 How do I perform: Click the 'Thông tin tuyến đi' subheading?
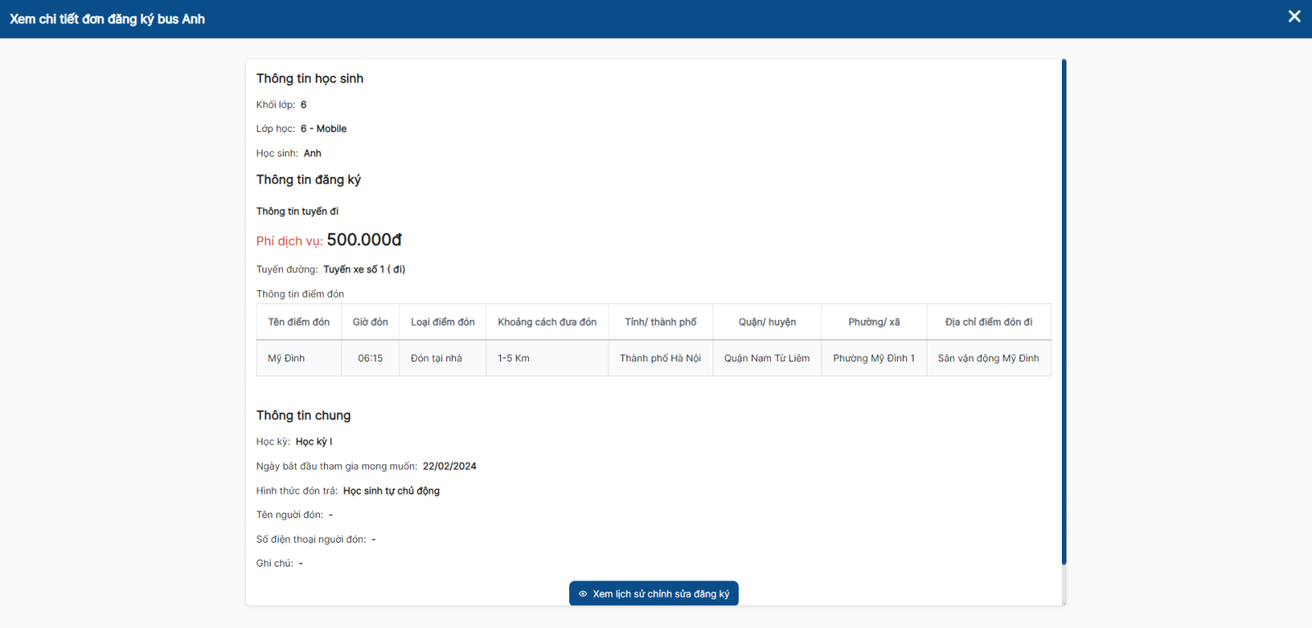[x=297, y=212]
